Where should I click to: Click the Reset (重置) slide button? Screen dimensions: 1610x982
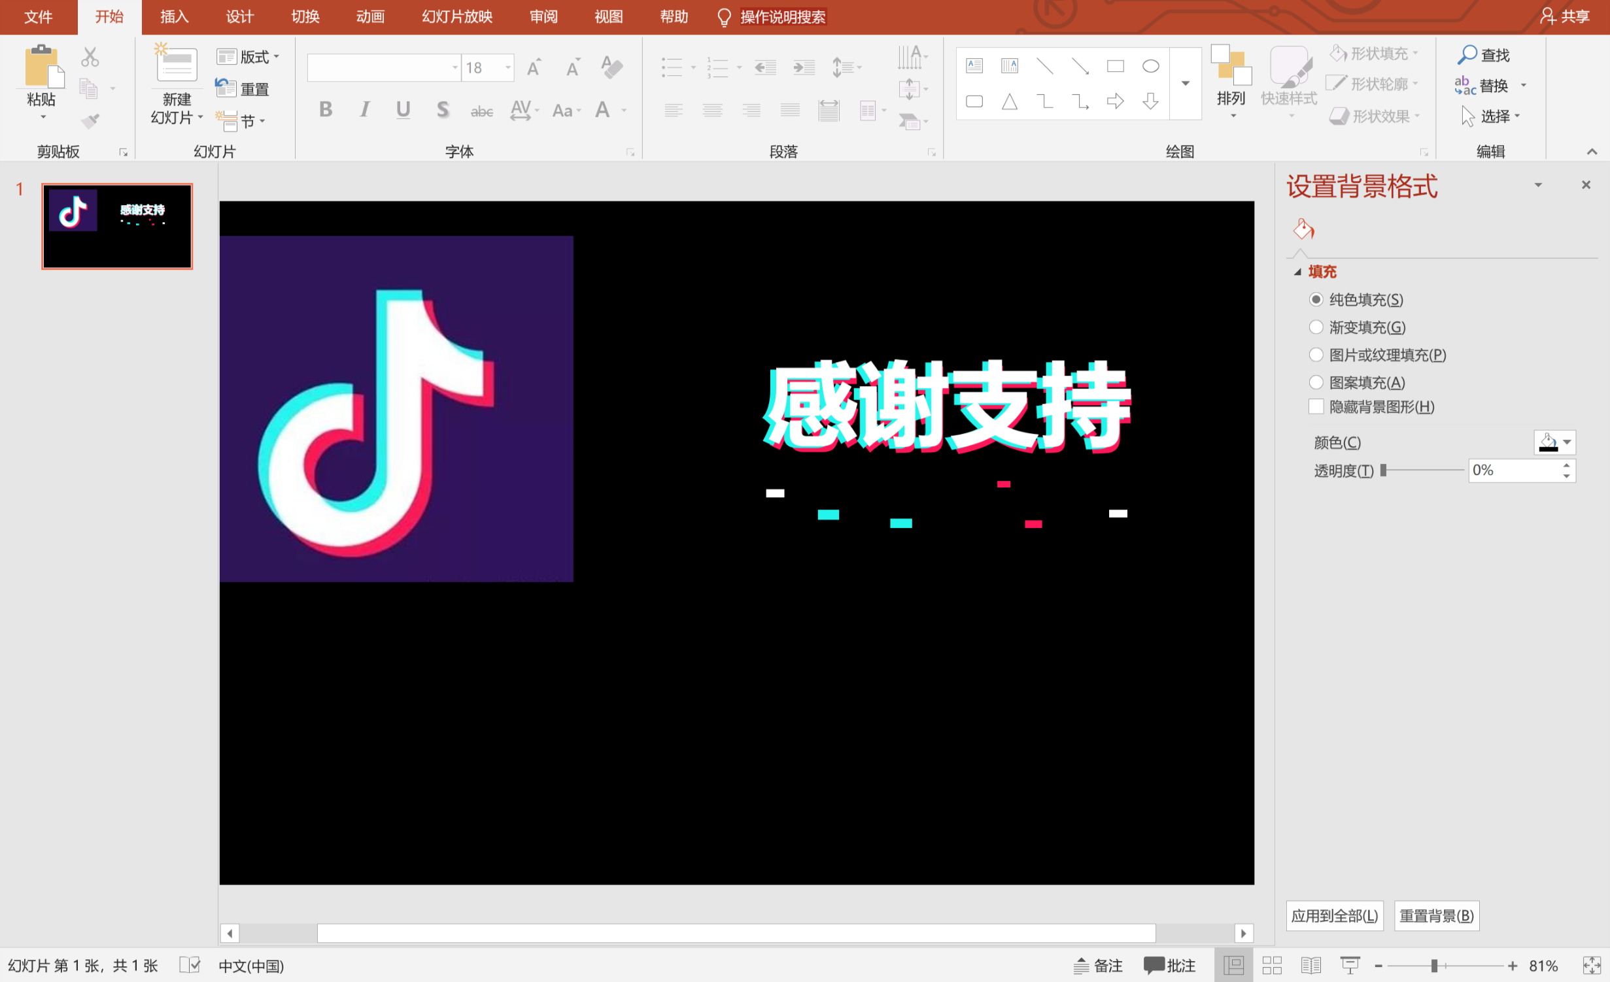pos(242,88)
